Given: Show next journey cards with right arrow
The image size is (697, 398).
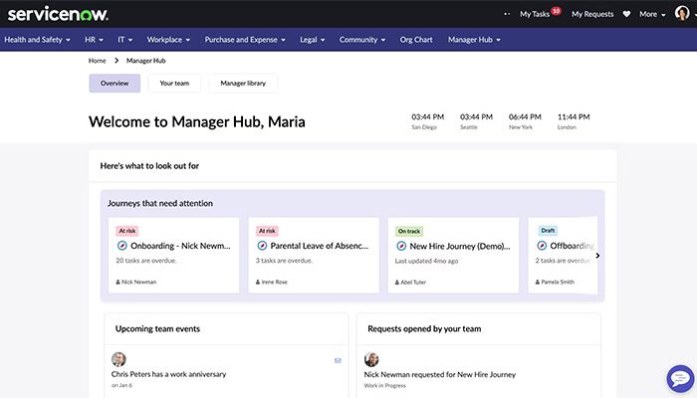Looking at the screenshot, I should click(597, 256).
